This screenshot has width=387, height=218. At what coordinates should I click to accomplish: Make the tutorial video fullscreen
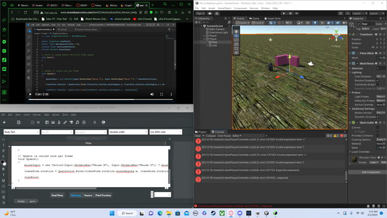(161, 94)
